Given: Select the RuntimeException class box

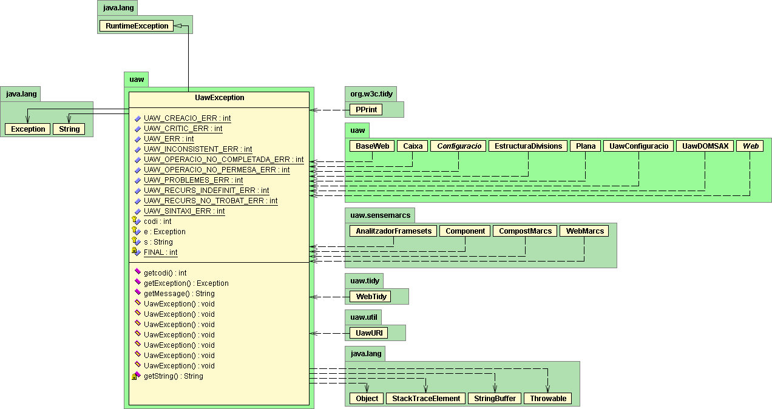Looking at the screenshot, I should point(137,26).
